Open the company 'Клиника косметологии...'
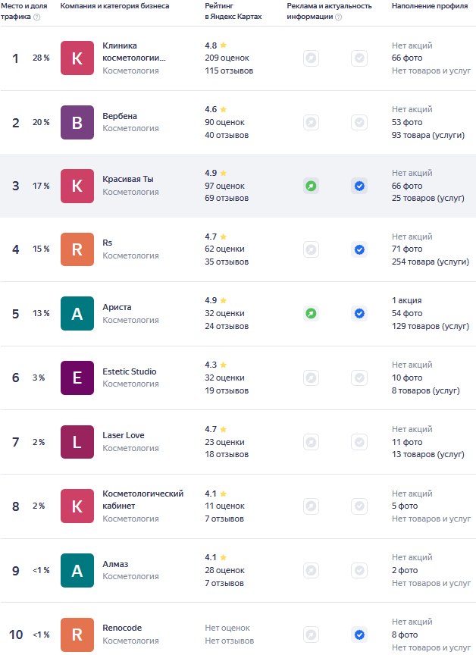476x655 pixels. click(x=134, y=52)
